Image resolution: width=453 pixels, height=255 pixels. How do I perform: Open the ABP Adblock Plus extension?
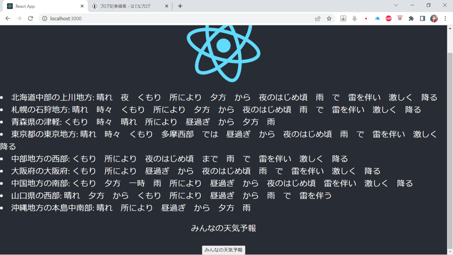388,19
